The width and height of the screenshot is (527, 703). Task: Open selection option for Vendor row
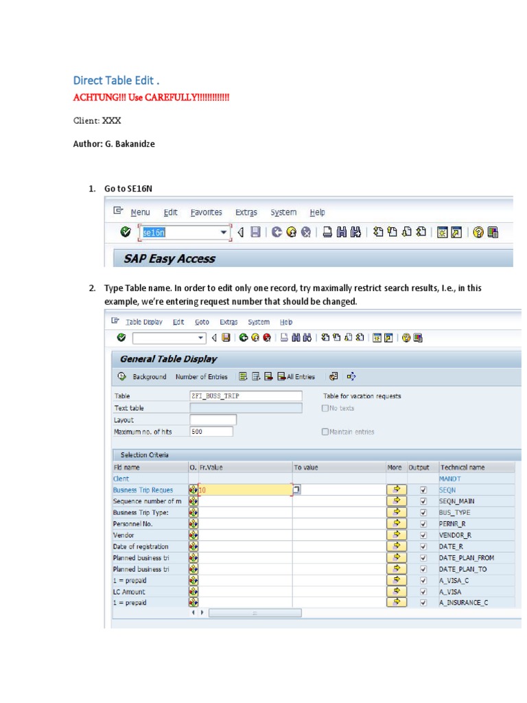[193, 535]
